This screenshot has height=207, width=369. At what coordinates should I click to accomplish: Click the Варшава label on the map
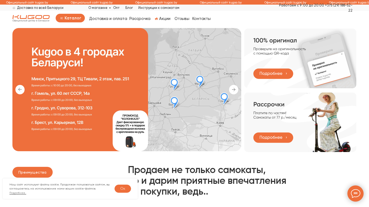(154, 103)
